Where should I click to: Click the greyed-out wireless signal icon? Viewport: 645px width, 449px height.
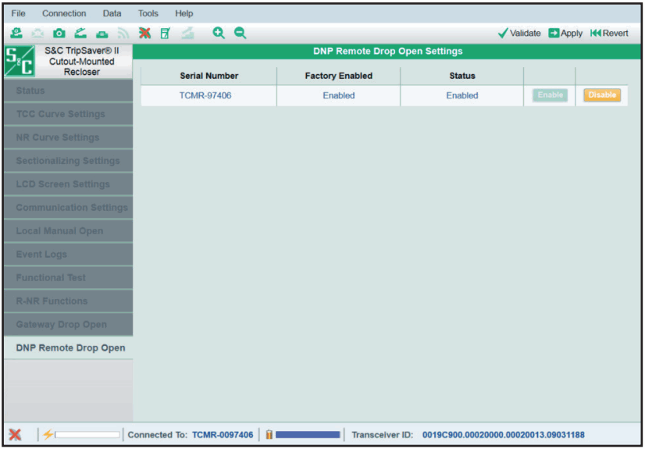[123, 34]
